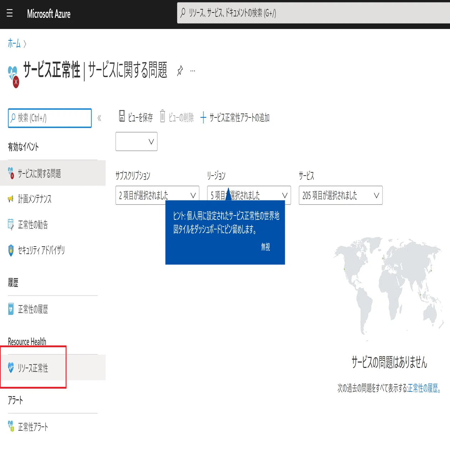The width and height of the screenshot is (450, 450).
Task: Open サブスクリプション dropdown showing 2 項目
Action: coord(157,195)
